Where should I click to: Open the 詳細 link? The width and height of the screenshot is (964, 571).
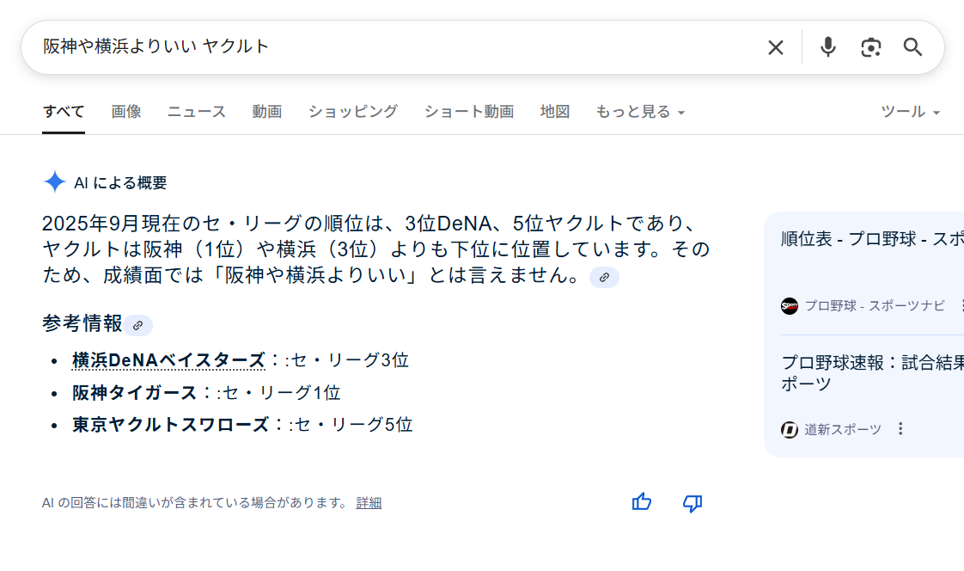(x=369, y=503)
